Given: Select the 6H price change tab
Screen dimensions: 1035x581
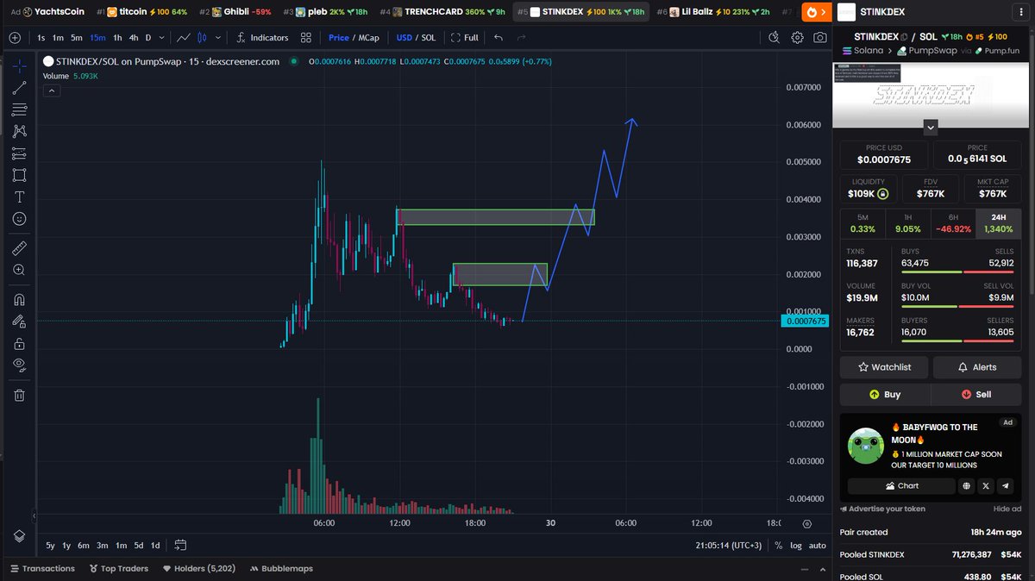Looking at the screenshot, I should pyautogui.click(x=952, y=223).
